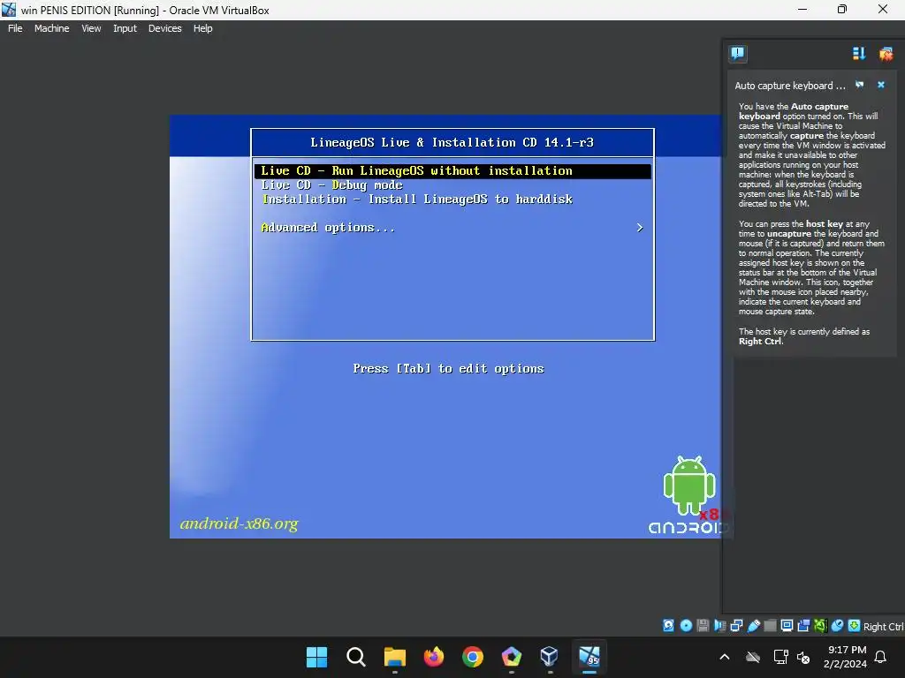The height and width of the screenshot is (678, 905).
Task: Select Live CD - Run LineageOS without installation
Action: click(452, 170)
